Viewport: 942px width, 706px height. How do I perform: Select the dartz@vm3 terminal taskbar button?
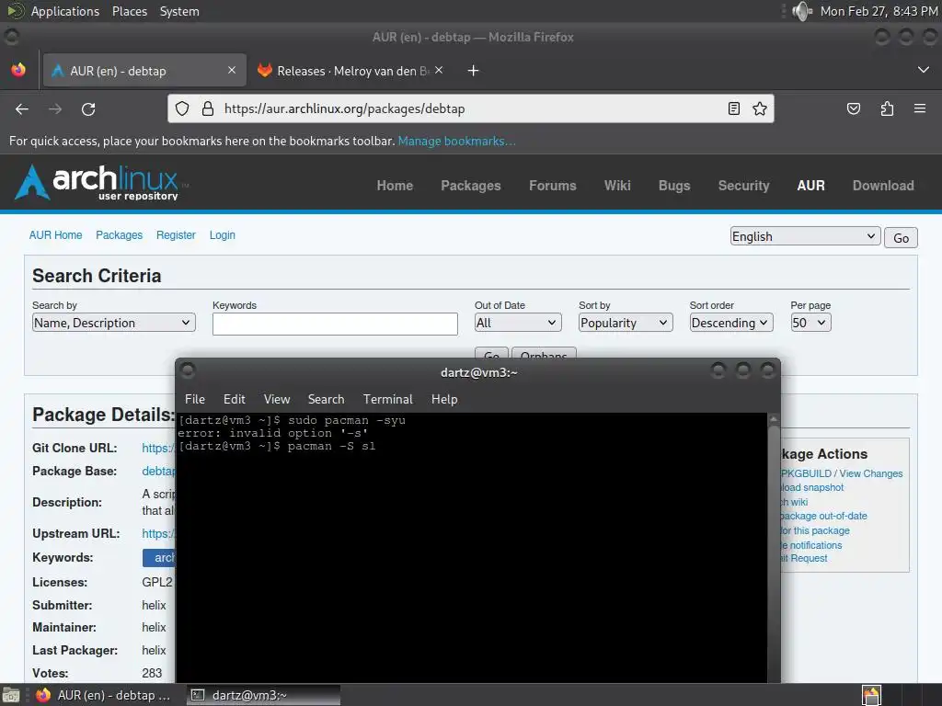click(x=263, y=695)
